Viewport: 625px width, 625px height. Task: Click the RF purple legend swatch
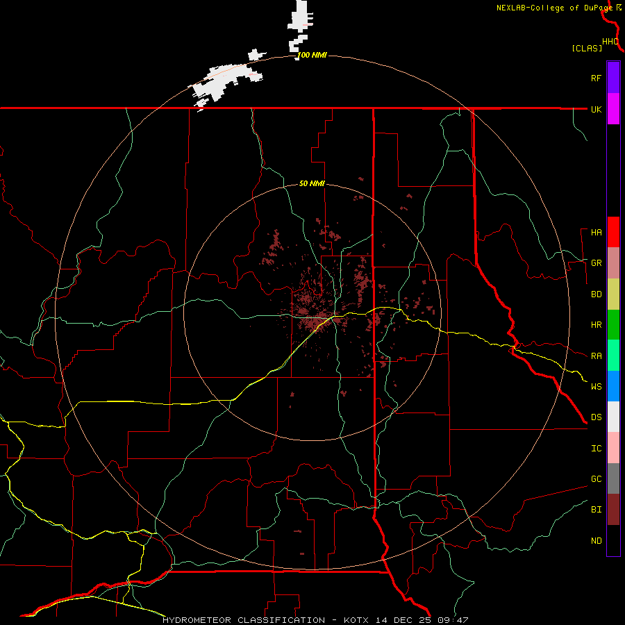click(613, 78)
